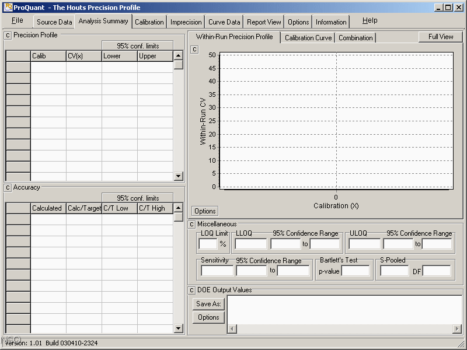Viewport: 467px width, 350px height.
Task: Select the Analysis Summary tab
Action: pos(103,21)
